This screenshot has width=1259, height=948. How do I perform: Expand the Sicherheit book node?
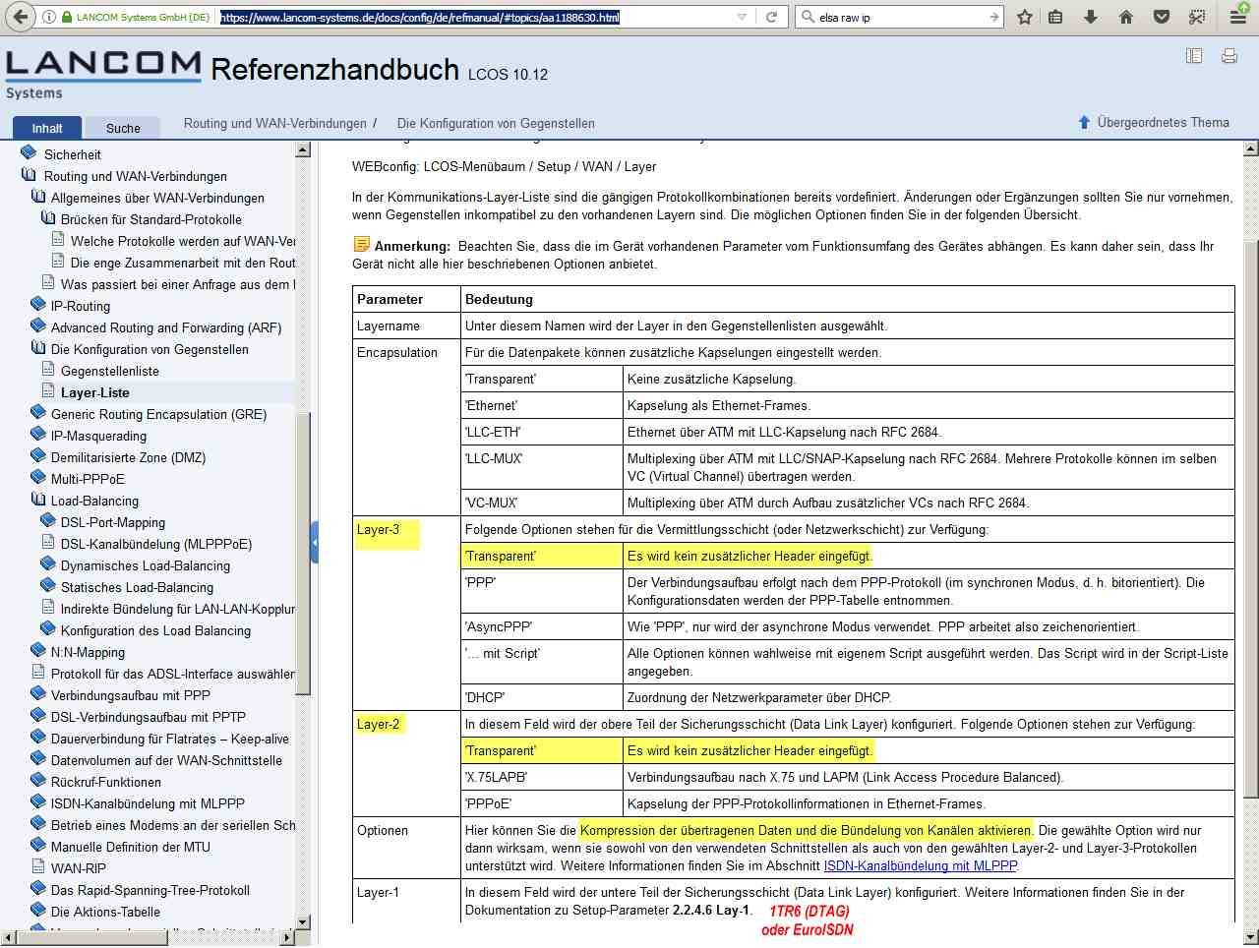(29, 154)
